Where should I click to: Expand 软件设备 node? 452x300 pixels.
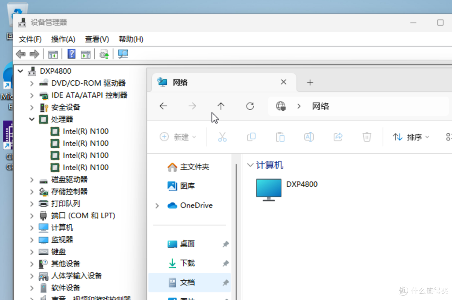click(32, 288)
